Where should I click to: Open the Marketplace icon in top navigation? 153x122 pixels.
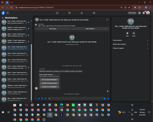click(69, 13)
